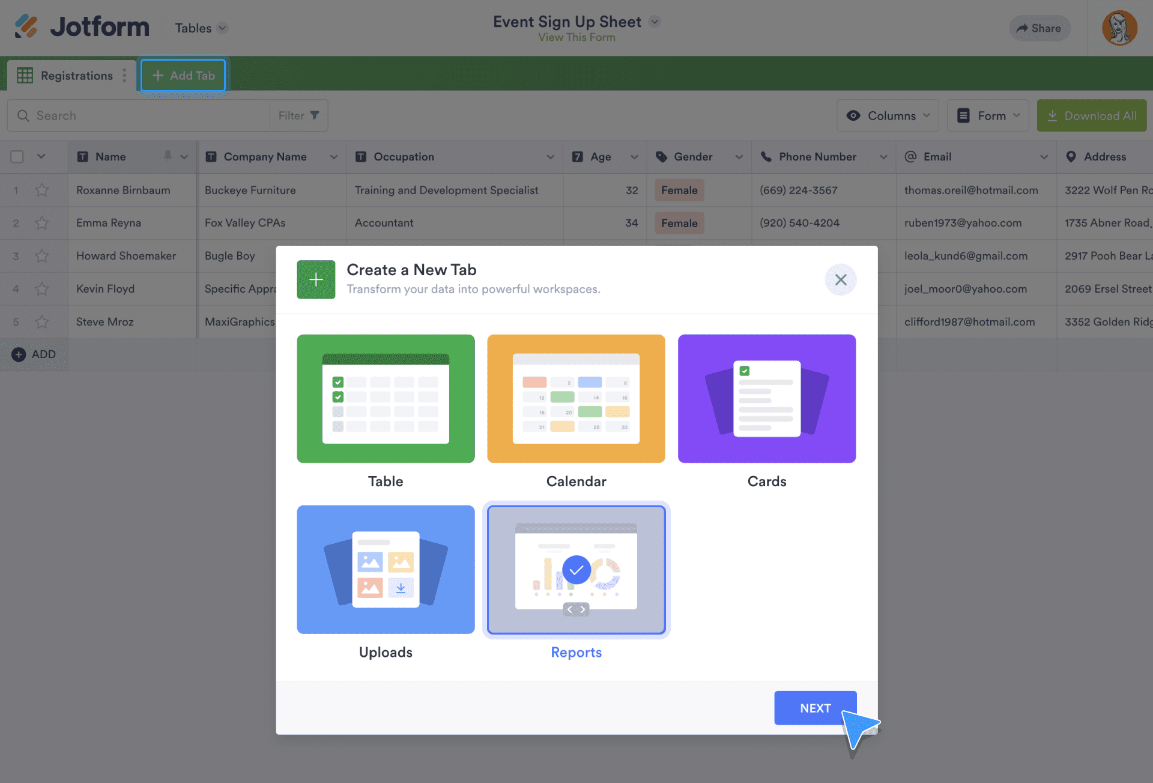Star the Kevin Floyd row
Viewport: 1153px width, 783px height.
point(41,289)
